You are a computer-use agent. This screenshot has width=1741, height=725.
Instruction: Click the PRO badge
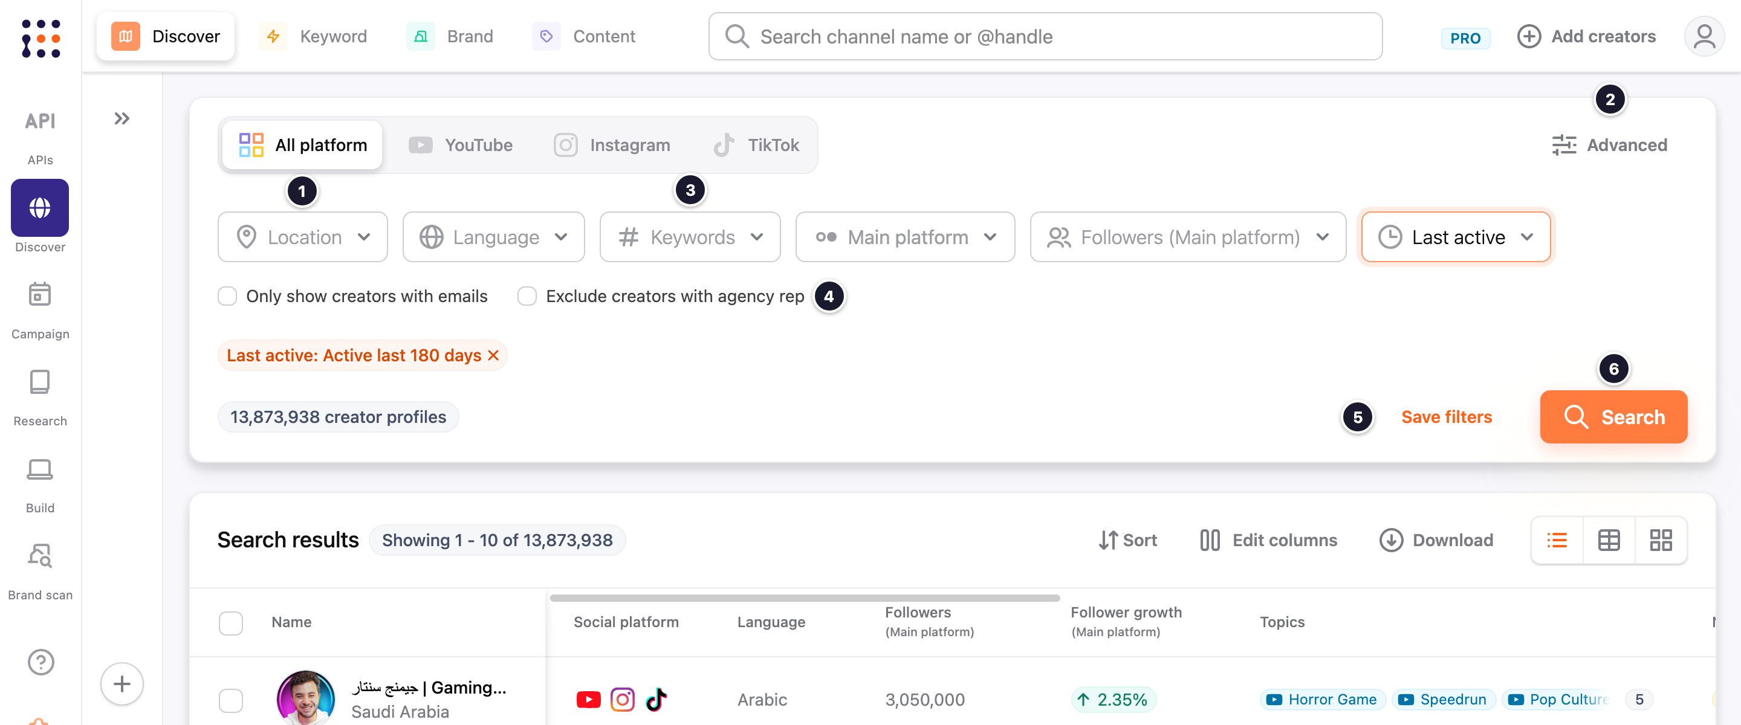(1465, 38)
